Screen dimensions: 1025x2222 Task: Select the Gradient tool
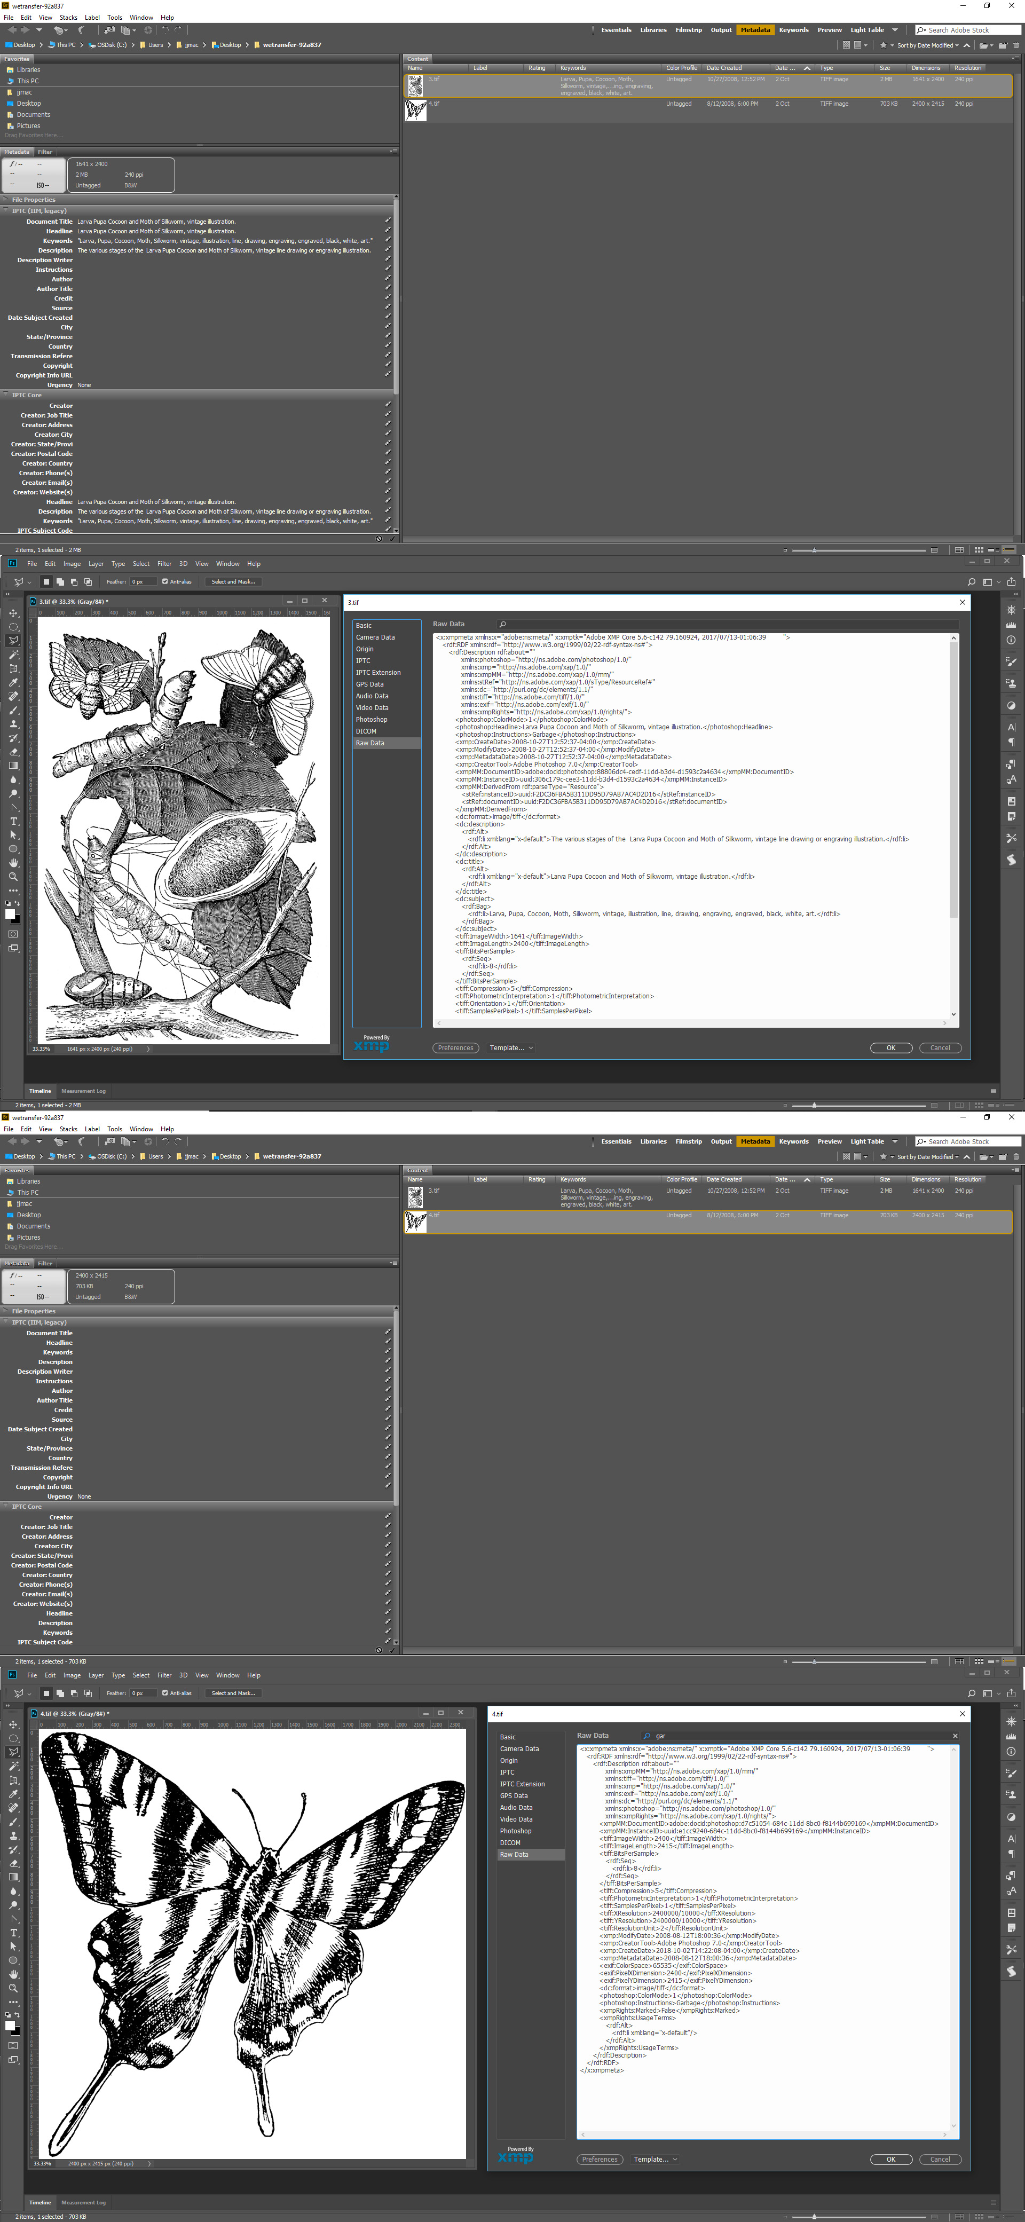[x=13, y=765]
